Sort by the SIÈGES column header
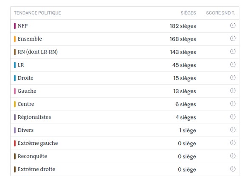 click(188, 13)
